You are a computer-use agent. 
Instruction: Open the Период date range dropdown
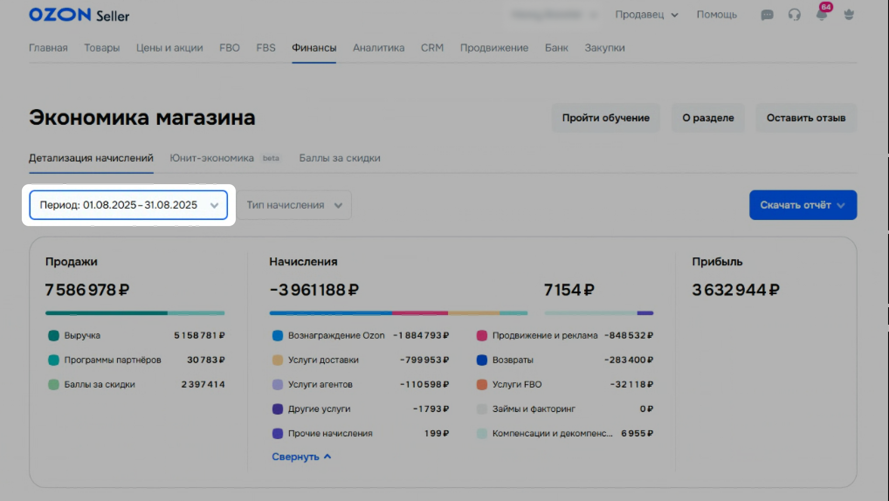click(128, 205)
